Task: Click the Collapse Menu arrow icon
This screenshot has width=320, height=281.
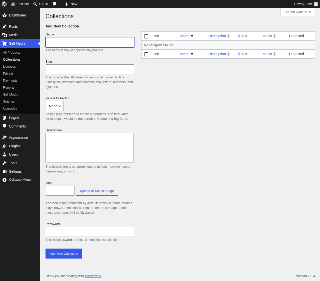Action: point(4,180)
